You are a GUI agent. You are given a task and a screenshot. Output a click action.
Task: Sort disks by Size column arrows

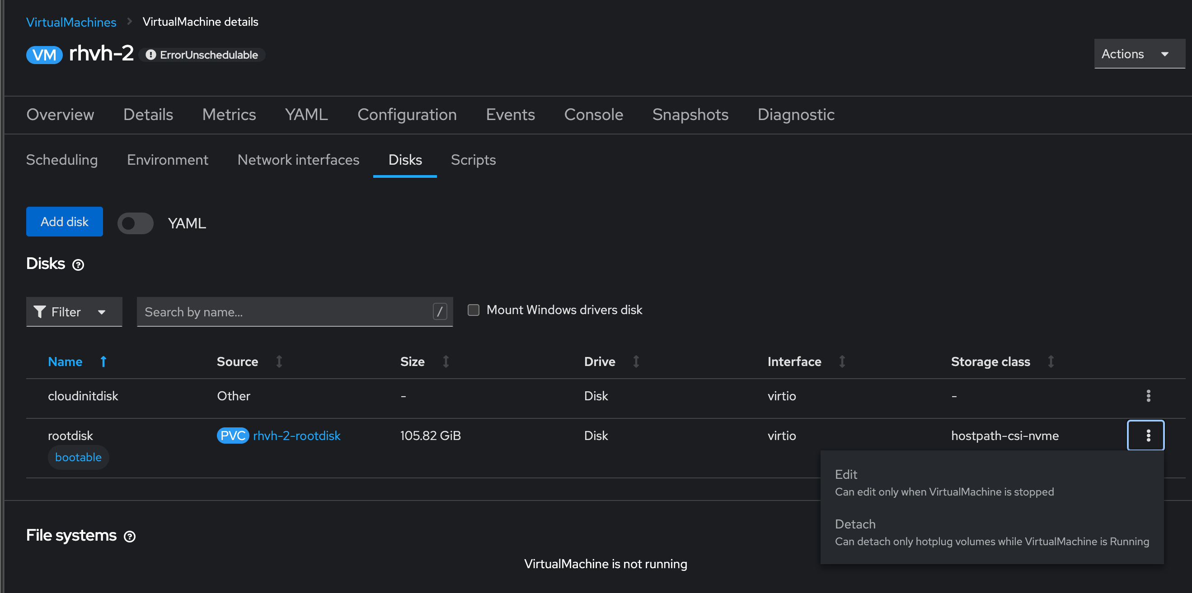pyautogui.click(x=446, y=361)
